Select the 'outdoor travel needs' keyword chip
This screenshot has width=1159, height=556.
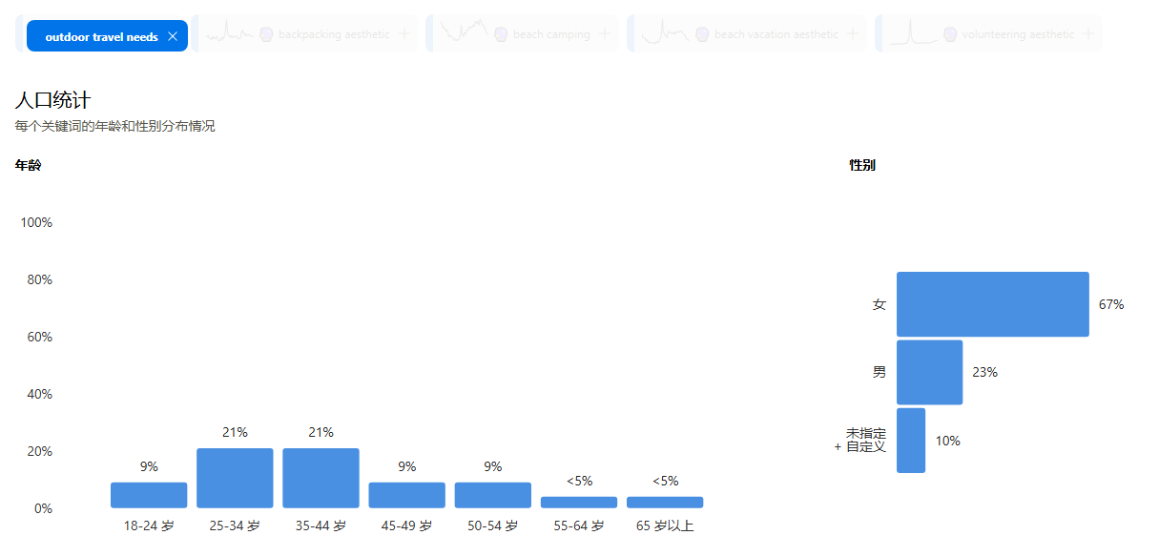click(x=101, y=36)
